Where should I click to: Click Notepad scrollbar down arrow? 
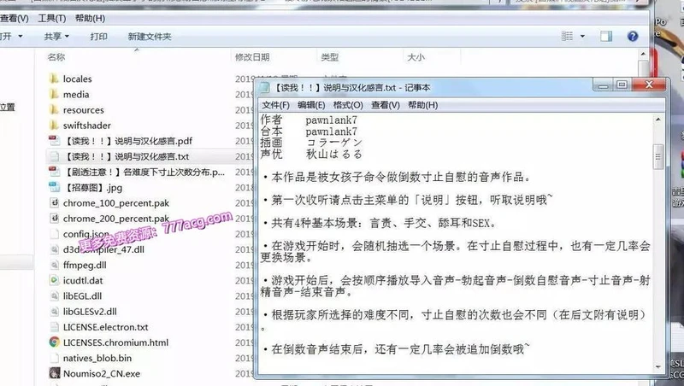coord(657,367)
